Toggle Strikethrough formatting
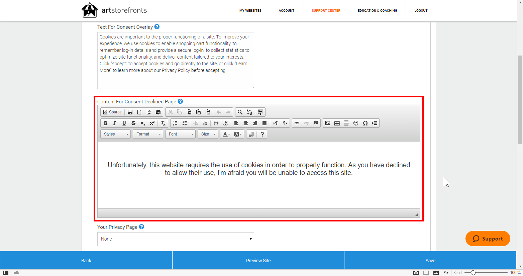Screen dimensions: 523x276 coord(133,123)
